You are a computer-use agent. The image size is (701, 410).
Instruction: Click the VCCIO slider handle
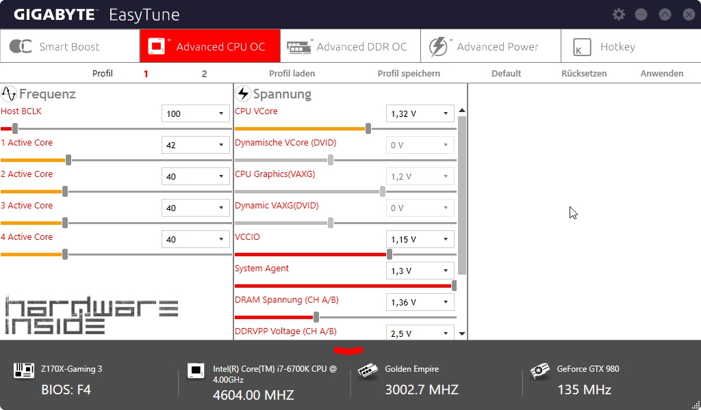[390, 254]
